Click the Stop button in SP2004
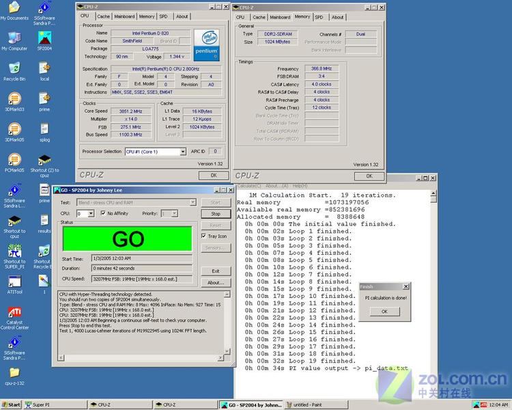 point(216,214)
